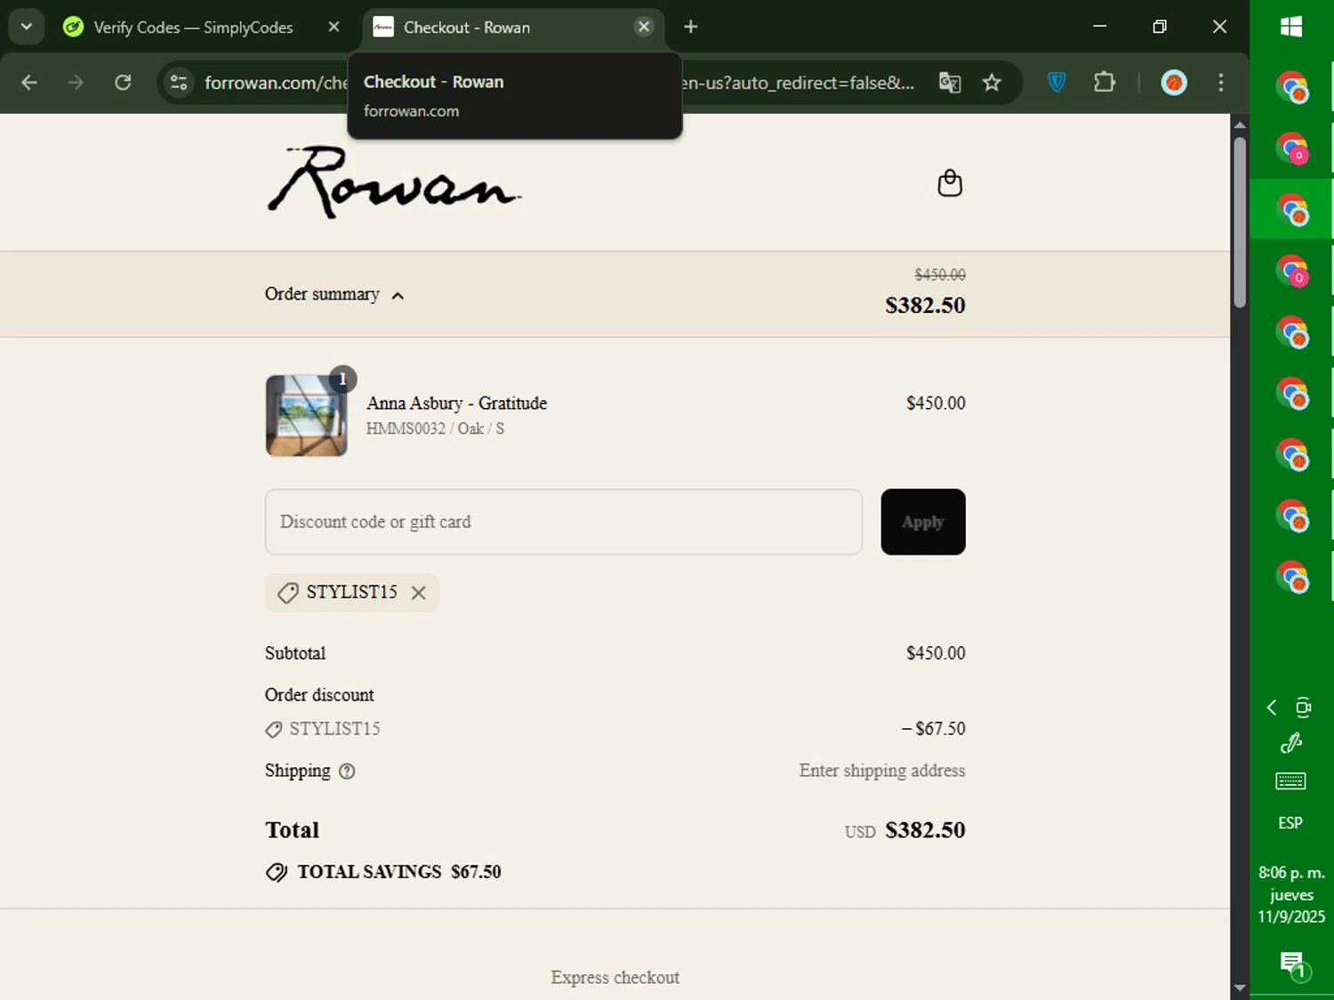The width and height of the screenshot is (1334, 1000).
Task: Click the highlighted active Chrome taskbar icon
Action: (x=1291, y=210)
